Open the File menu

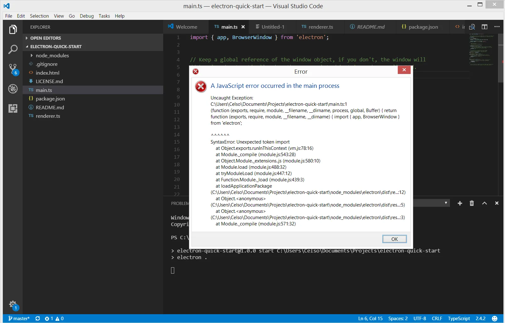[x=9, y=16]
